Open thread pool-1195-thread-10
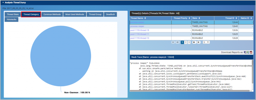The width and height of the screenshot is (256, 100). pyautogui.click(x=139, y=38)
